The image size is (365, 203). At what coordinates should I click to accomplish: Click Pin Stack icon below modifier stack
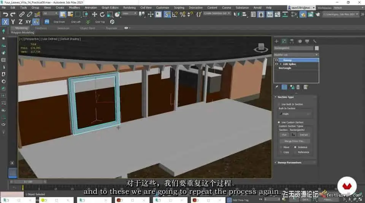coord(277,87)
